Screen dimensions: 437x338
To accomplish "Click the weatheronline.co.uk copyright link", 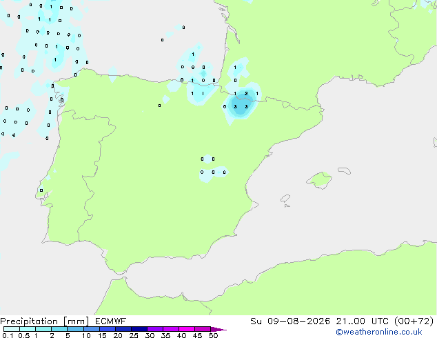I will pyautogui.click(x=379, y=332).
